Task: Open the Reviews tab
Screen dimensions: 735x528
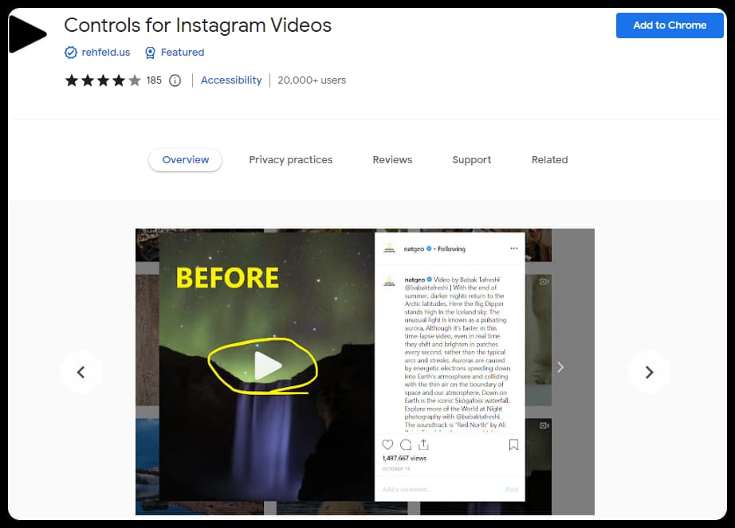Action: 392,159
